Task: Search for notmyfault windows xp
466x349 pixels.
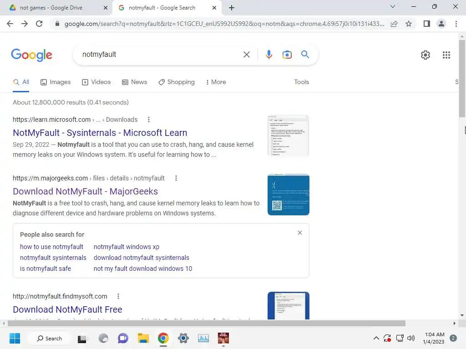Action: click(x=127, y=247)
